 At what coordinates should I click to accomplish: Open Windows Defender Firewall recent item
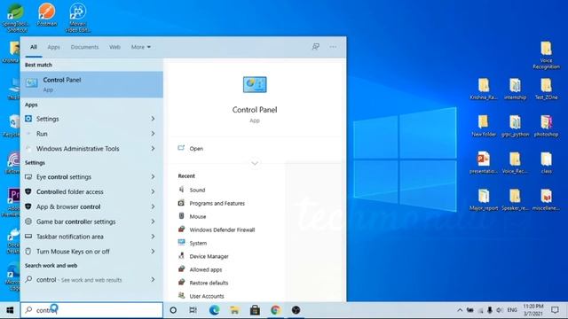(x=222, y=230)
